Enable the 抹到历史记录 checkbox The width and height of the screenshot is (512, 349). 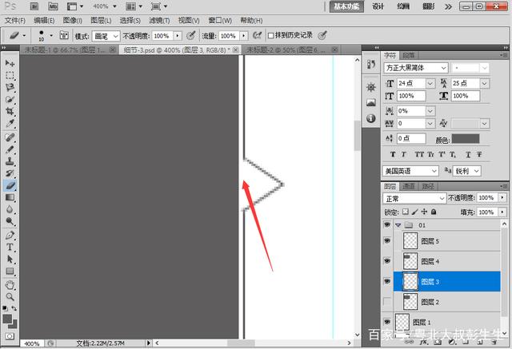point(270,35)
